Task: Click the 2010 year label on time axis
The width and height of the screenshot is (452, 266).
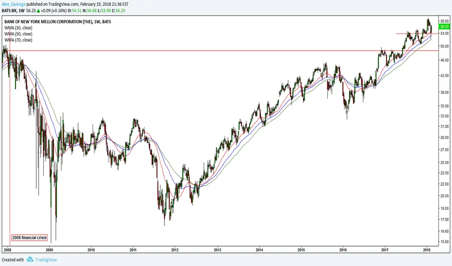Action: (x=91, y=250)
